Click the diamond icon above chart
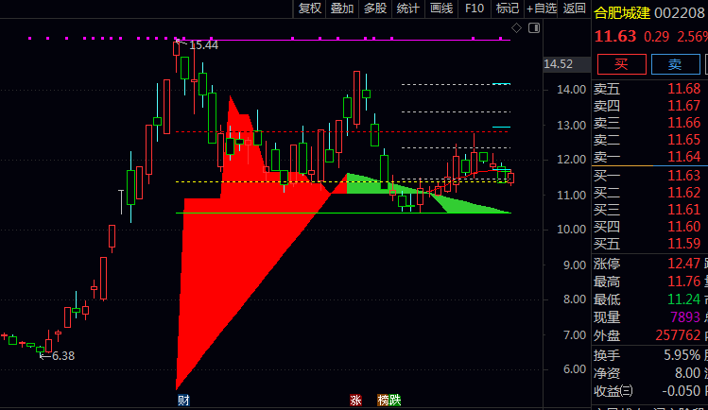Screen dimensions: 708x410 [x=516, y=28]
